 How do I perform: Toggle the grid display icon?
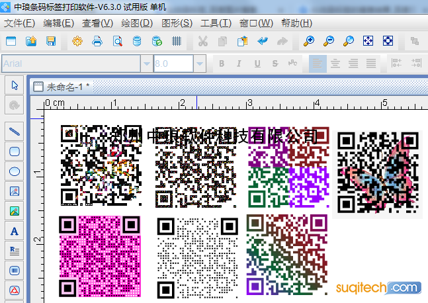177,41
